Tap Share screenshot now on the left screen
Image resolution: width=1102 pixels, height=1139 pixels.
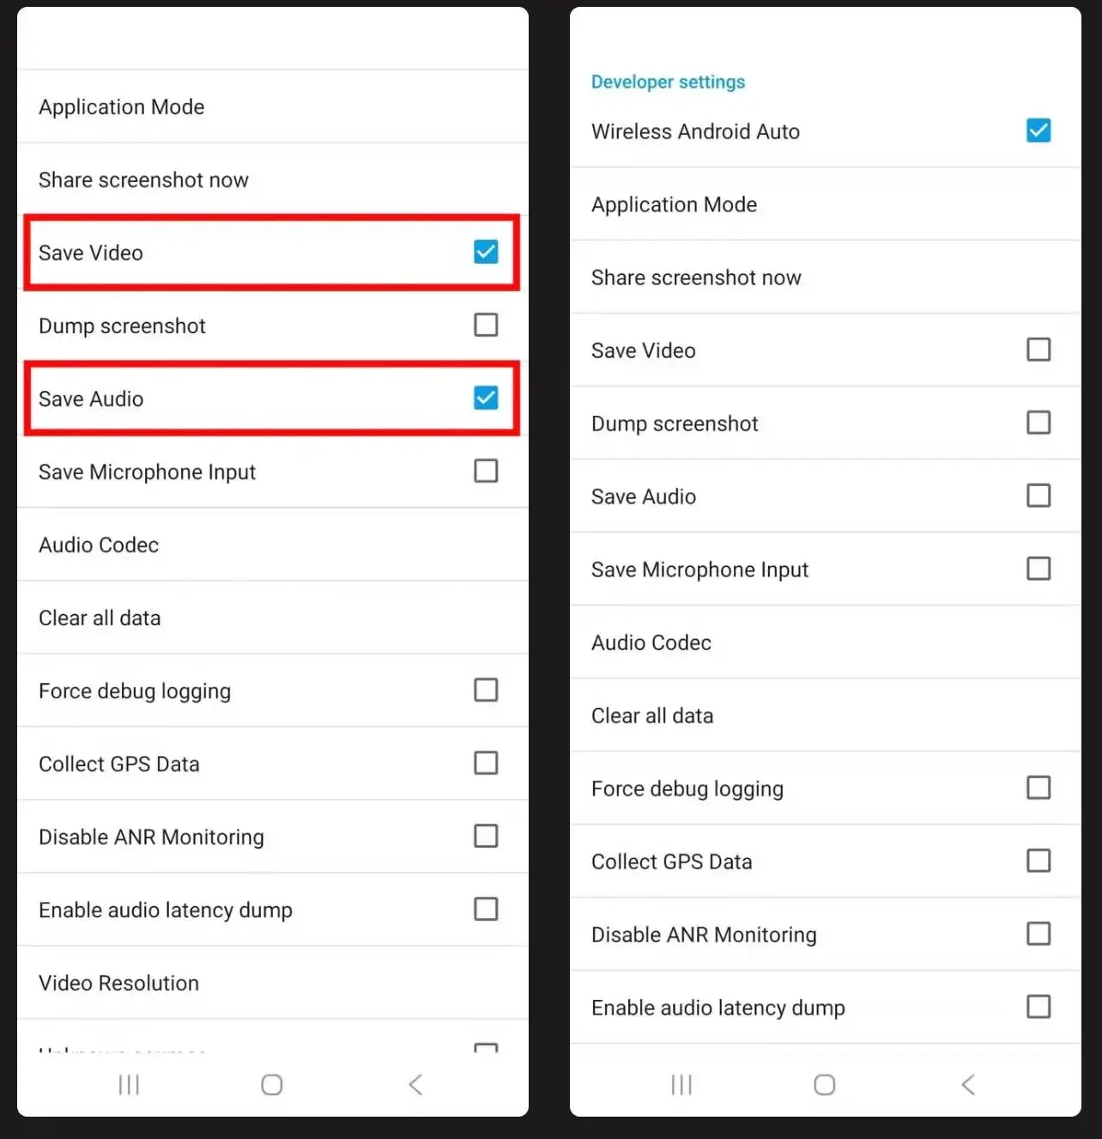click(273, 180)
